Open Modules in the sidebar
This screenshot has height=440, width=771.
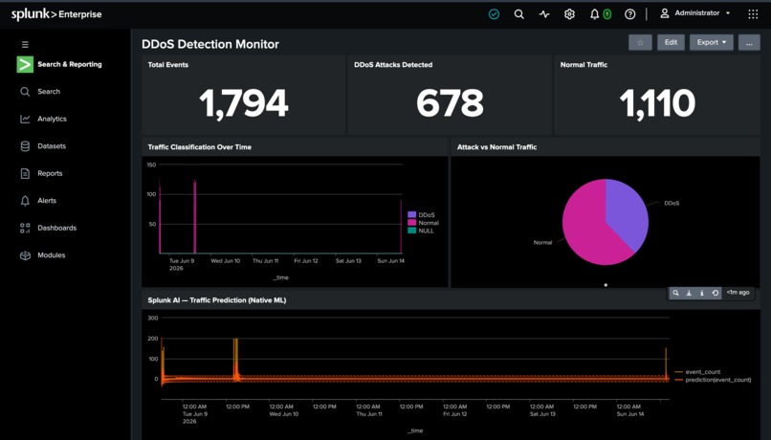pos(51,255)
